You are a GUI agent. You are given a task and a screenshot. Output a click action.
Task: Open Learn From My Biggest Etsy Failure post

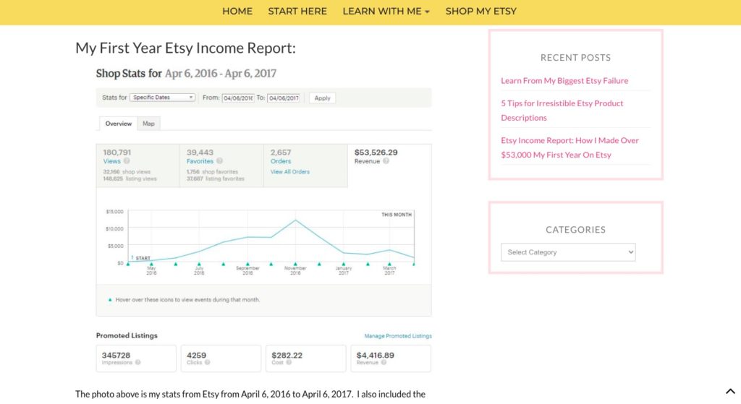(564, 81)
